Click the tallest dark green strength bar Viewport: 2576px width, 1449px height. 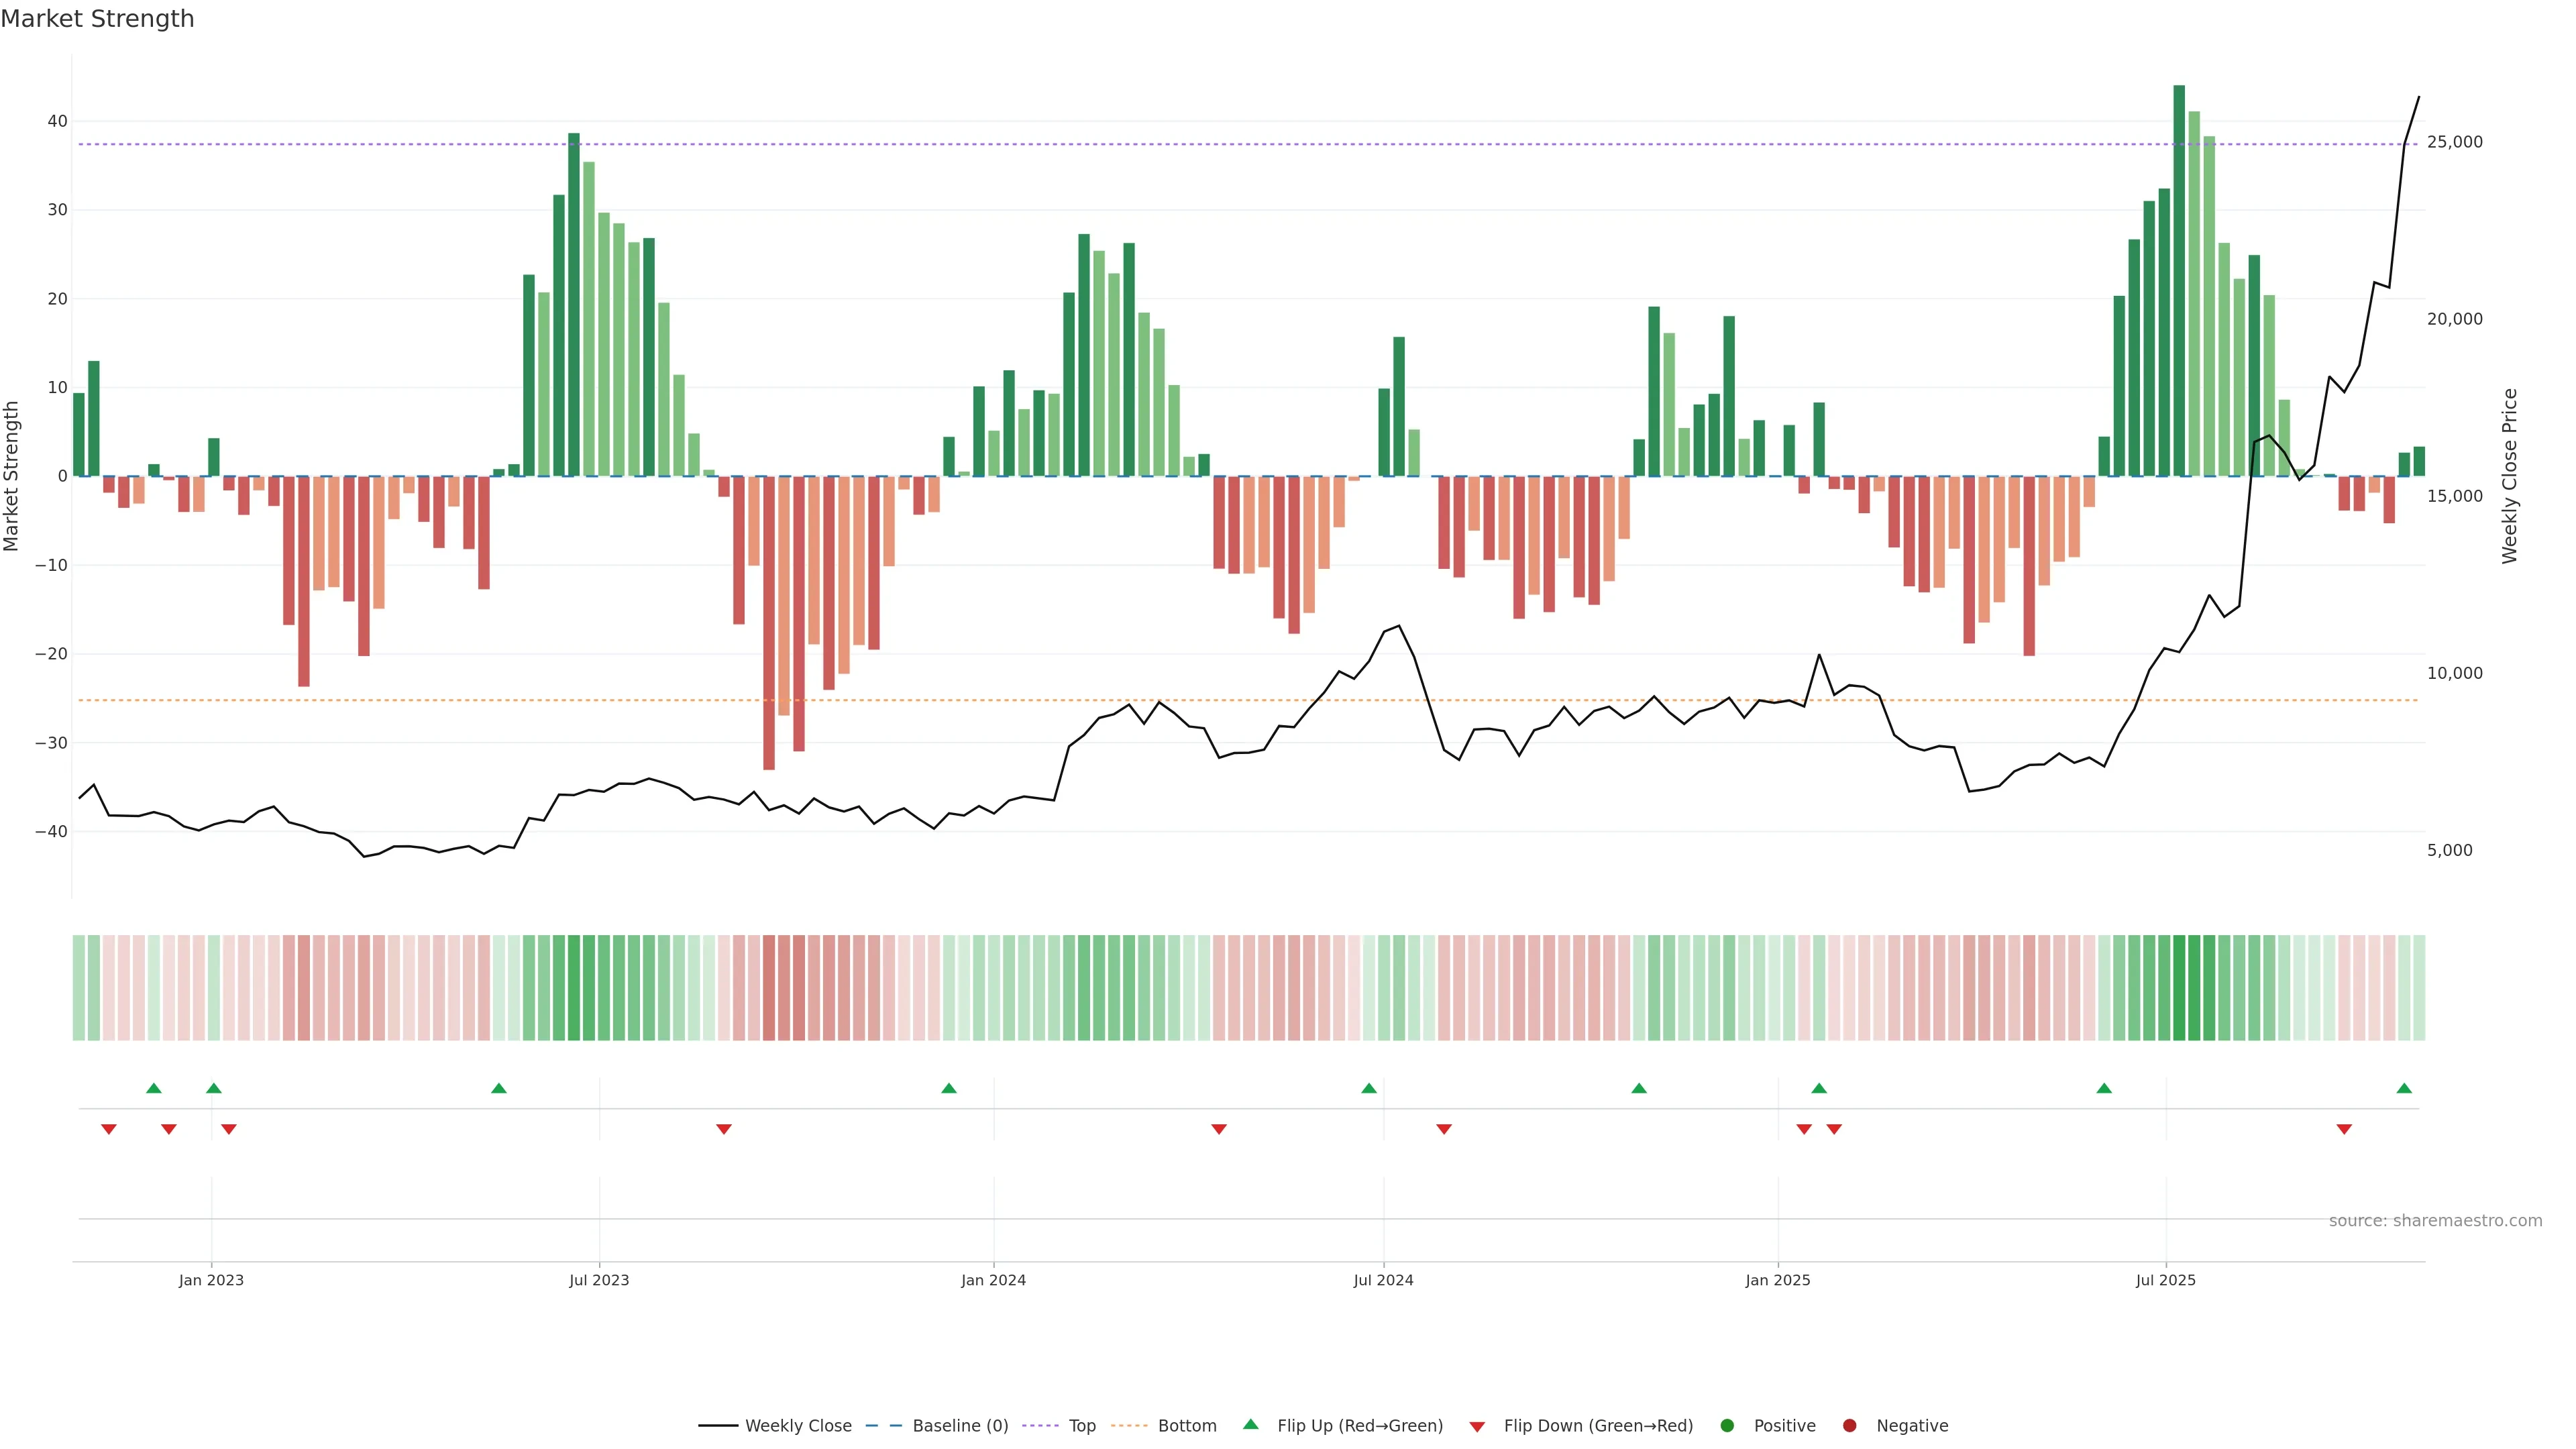coord(2179,280)
